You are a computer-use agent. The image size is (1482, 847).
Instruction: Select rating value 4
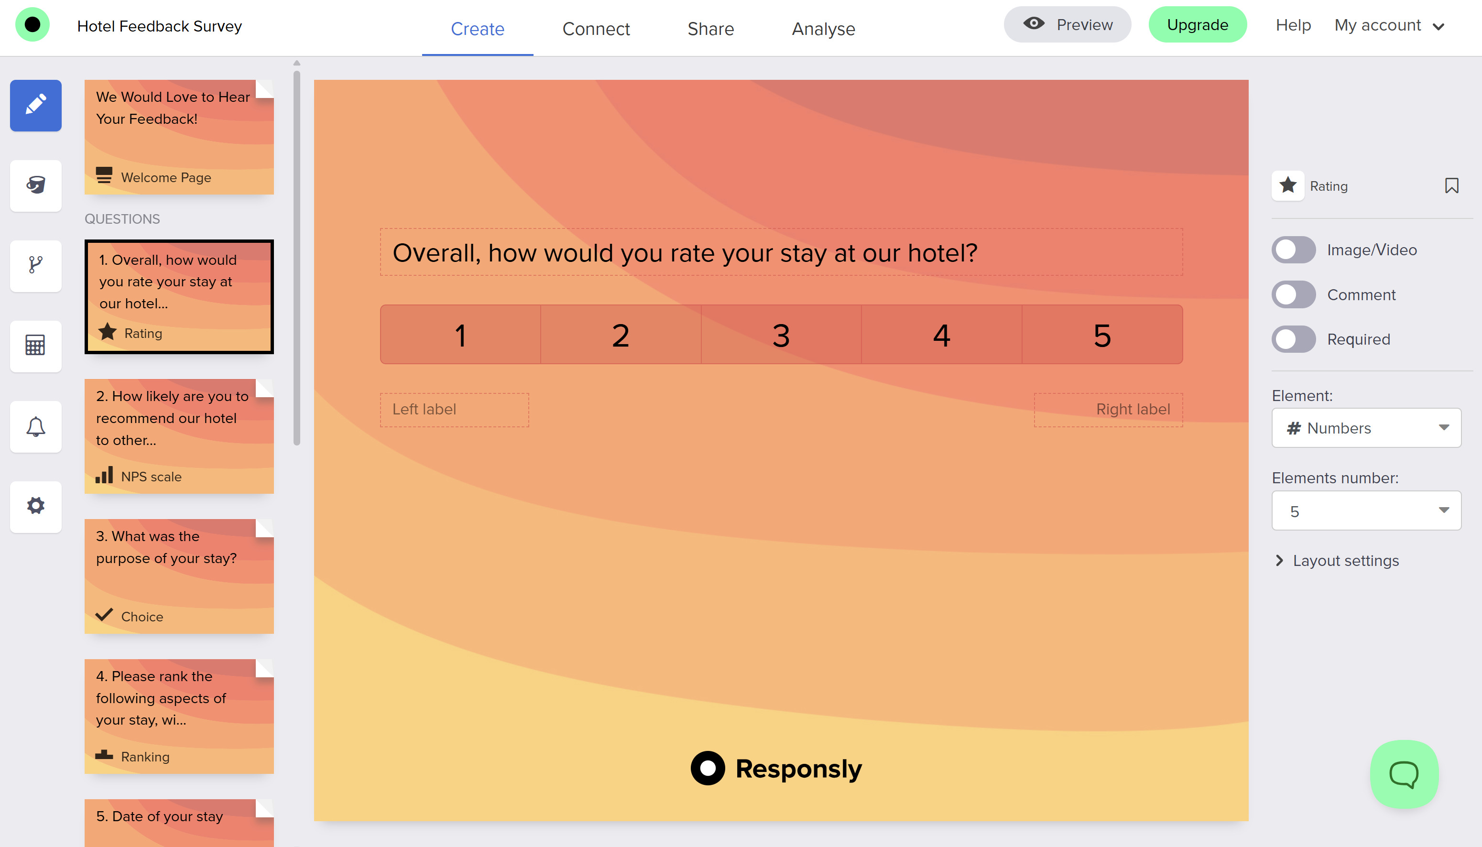tap(942, 335)
